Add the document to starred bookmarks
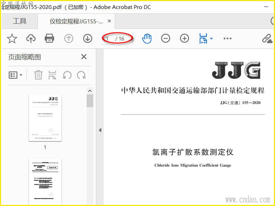Viewport: 275px width, 206px height. coord(12,38)
